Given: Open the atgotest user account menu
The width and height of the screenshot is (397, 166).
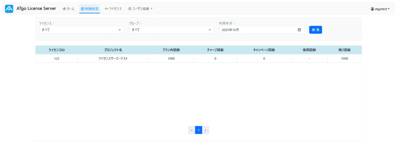Looking at the screenshot, I should tap(382, 9).
